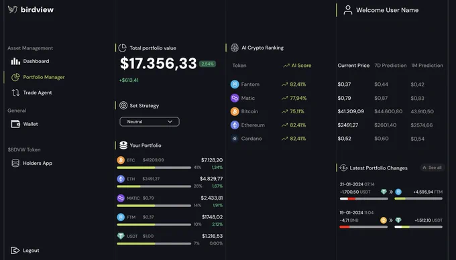Click the ETH allocation progress bar
Viewport: 456px width, 260px height.
pyautogui.click(x=154, y=186)
